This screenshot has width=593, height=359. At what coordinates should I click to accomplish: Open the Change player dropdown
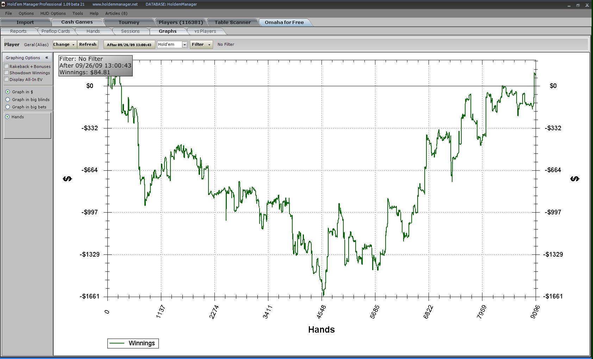65,44
